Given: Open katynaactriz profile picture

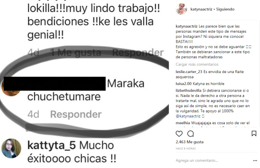Looking at the screenshot, I should [181, 9].
